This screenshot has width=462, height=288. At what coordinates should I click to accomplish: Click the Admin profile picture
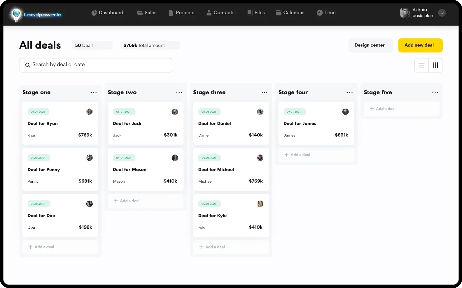tap(405, 13)
